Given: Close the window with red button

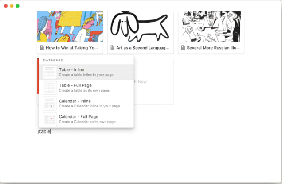Looking at the screenshot, I should (x=6, y=6).
